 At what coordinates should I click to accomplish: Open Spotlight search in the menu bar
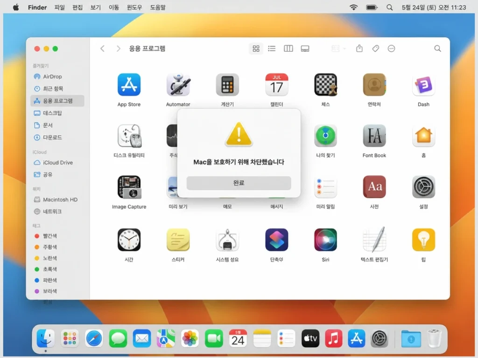(390, 7)
